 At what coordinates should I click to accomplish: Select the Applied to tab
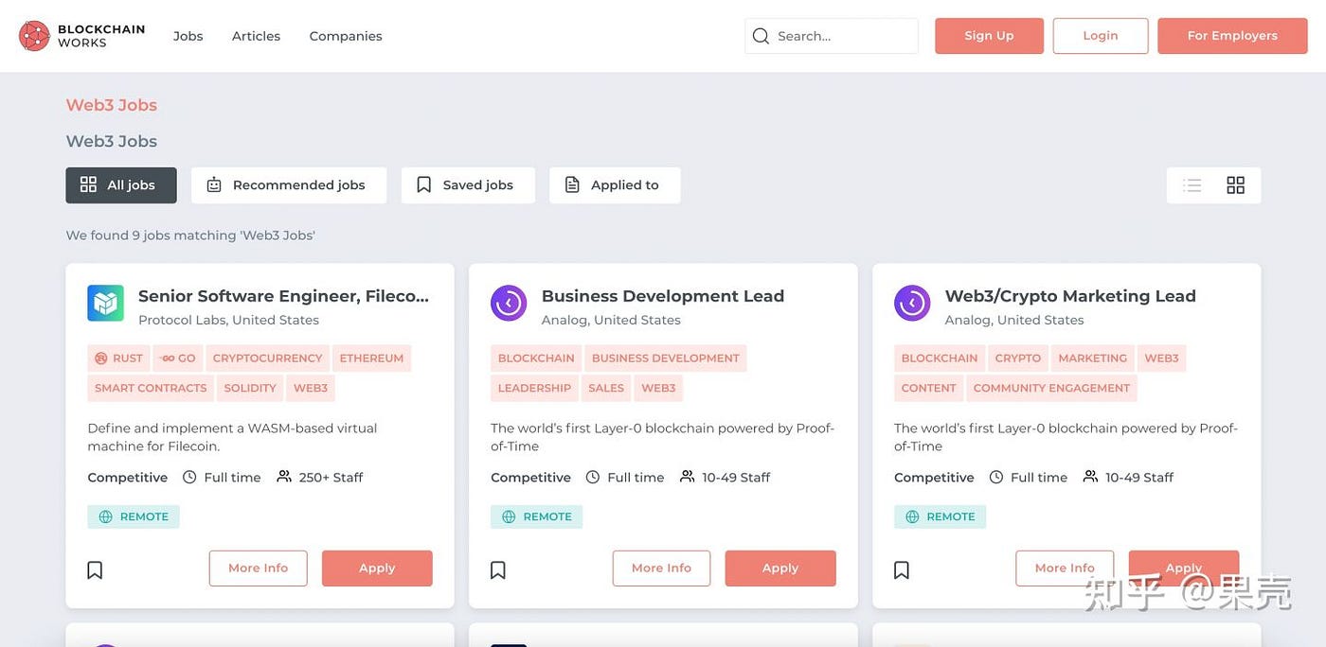coord(615,185)
